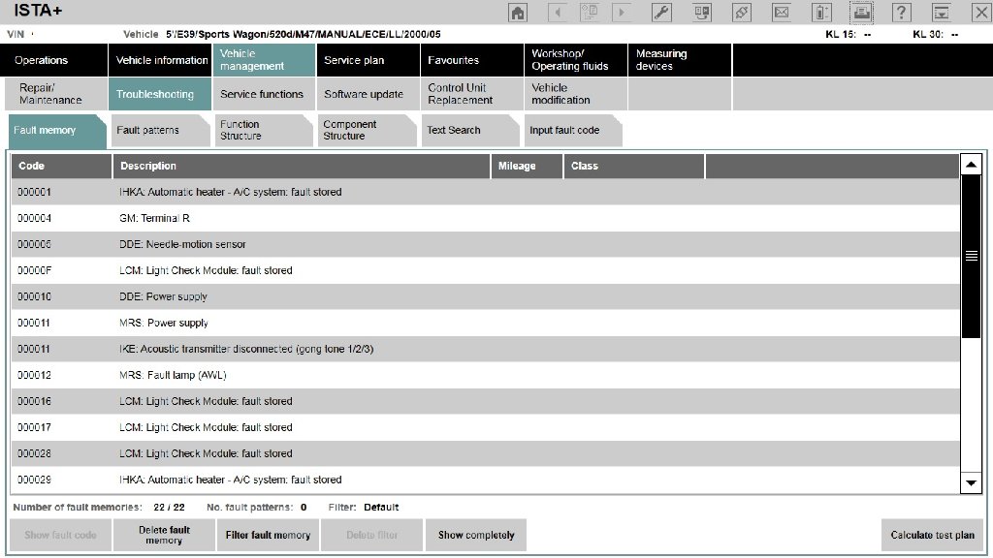Select the Fault memory tab
This screenshot has height=558, width=993.
click(56, 131)
